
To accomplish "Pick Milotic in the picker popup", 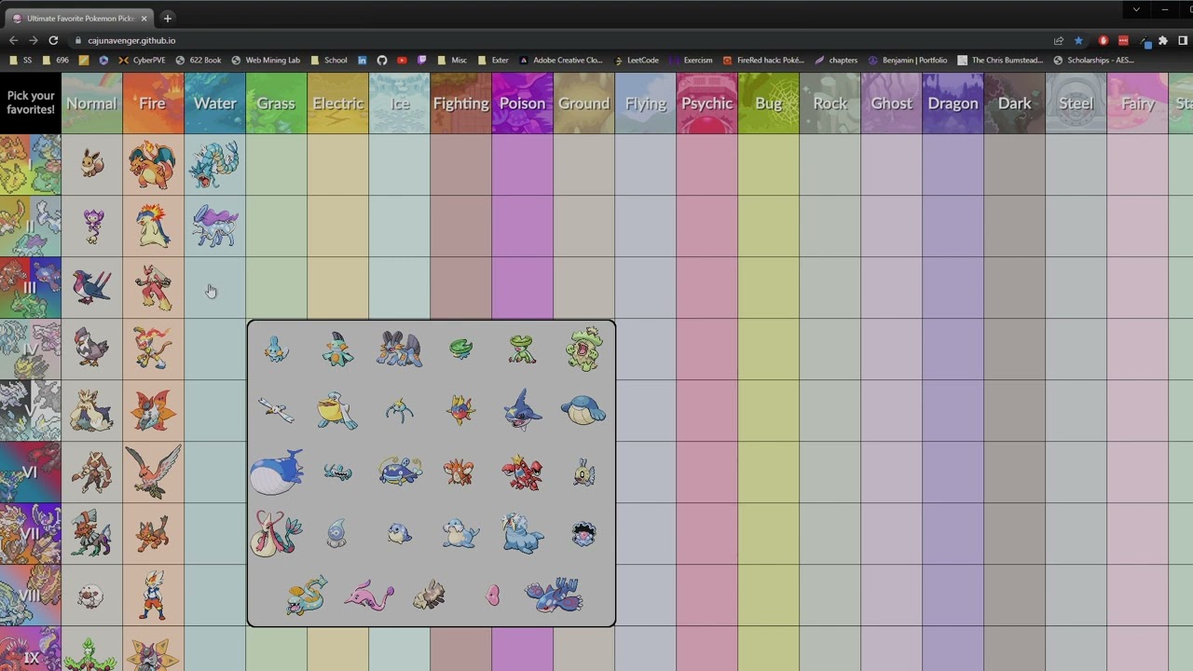I will coord(276,533).
